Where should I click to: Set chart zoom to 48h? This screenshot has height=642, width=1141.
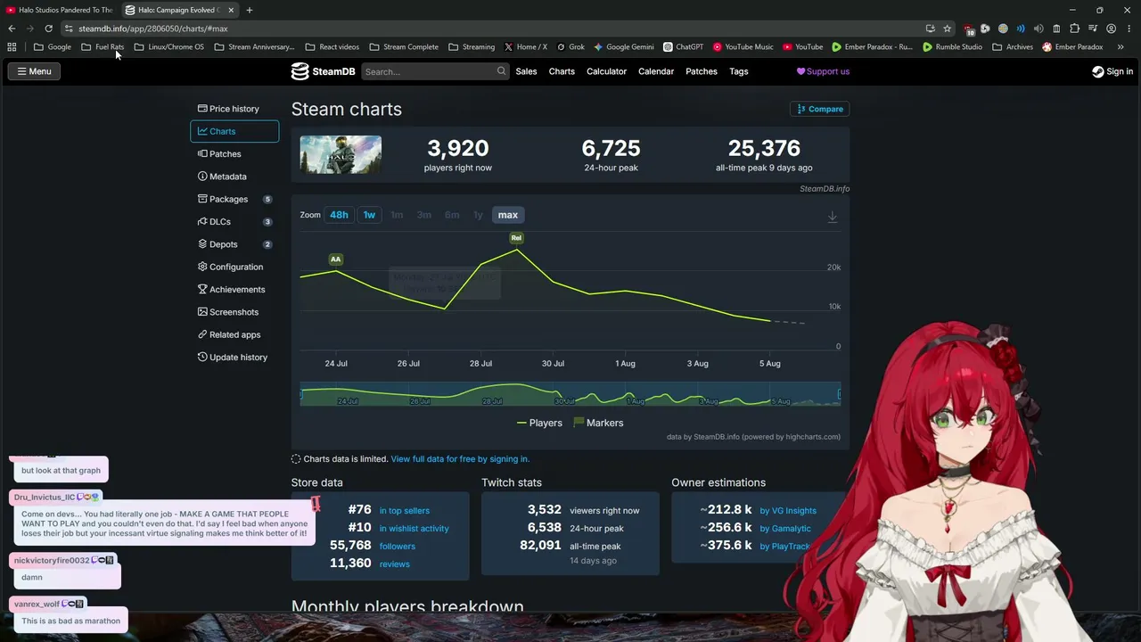pos(339,215)
